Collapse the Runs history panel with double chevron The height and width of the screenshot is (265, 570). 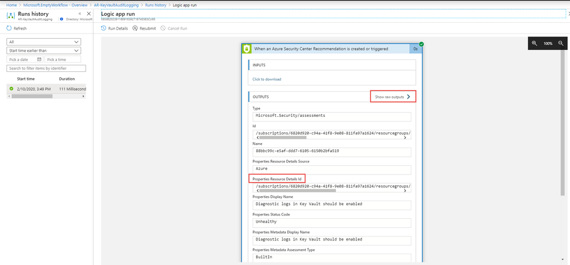pyautogui.click(x=80, y=14)
